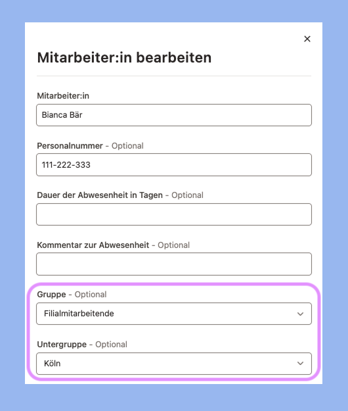Open the Untergruppe dropdown showing Köln
Screen dimensions: 348x411
coord(174,364)
